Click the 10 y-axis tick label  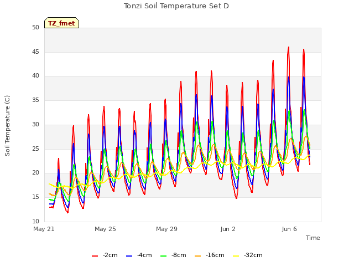35,221
